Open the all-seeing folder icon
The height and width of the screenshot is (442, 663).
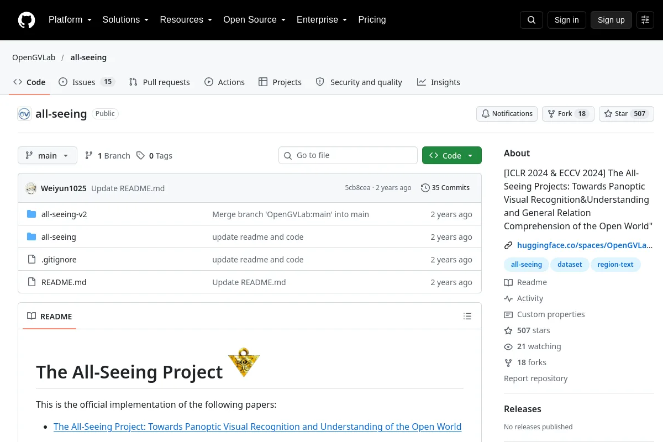(31, 237)
